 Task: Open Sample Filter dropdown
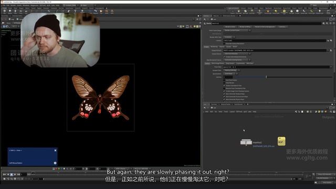point(232,70)
